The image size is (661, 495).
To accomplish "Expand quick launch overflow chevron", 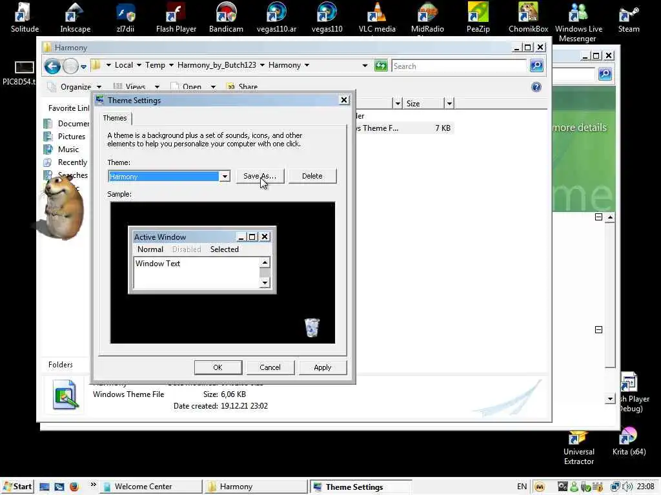I will (93, 485).
